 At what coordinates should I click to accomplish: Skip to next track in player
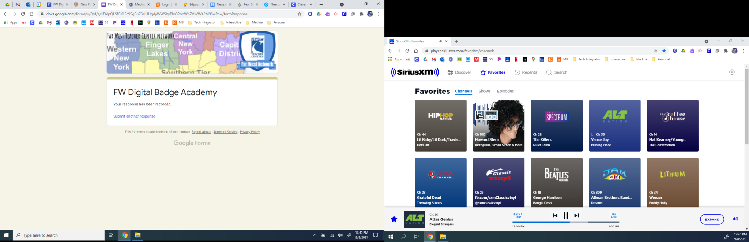click(x=576, y=216)
